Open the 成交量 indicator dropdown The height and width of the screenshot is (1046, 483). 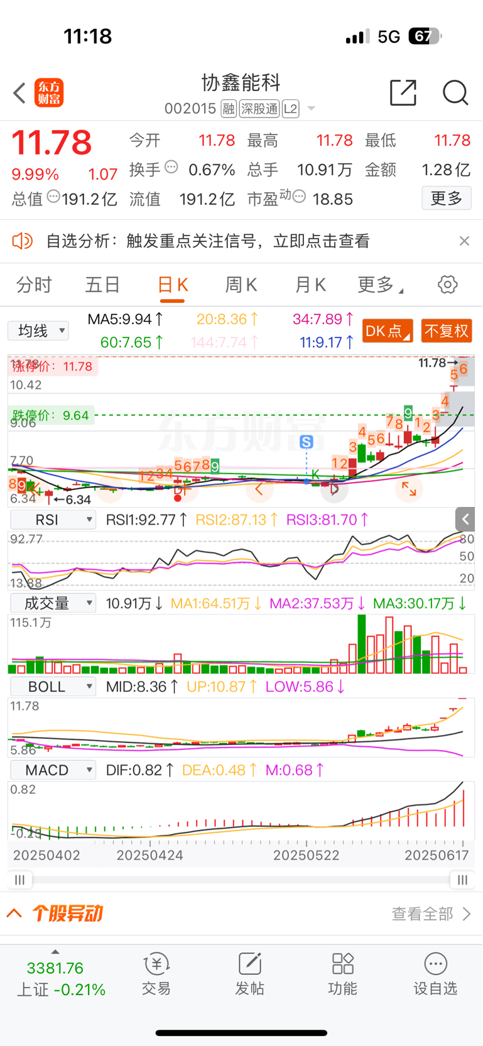coord(53,603)
